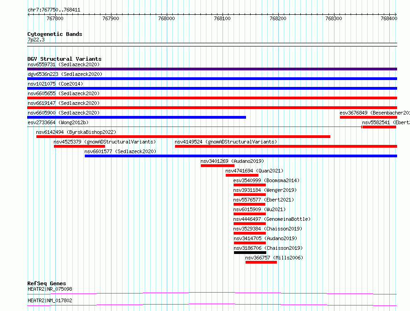Open nsv6015909 (Wu2021) variant label
The image size is (410, 311).
259,209
